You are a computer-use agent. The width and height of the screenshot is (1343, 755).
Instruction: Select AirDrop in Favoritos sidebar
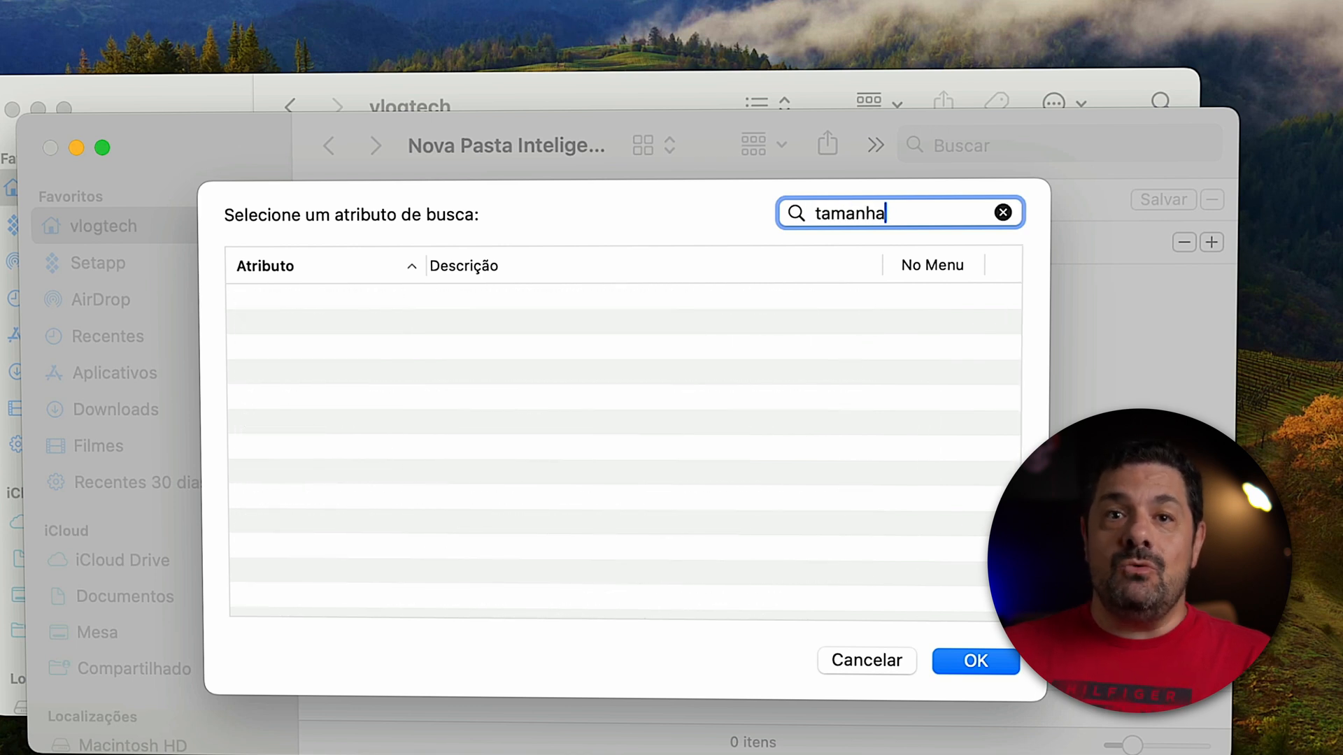(x=99, y=299)
